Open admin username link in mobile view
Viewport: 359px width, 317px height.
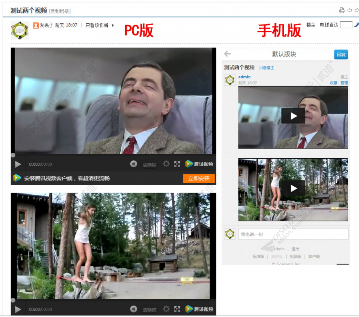click(x=244, y=77)
